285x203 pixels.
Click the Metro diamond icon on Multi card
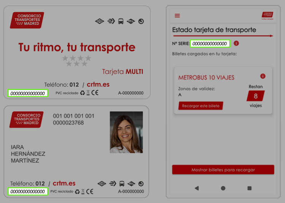pyautogui.click(x=100, y=21)
